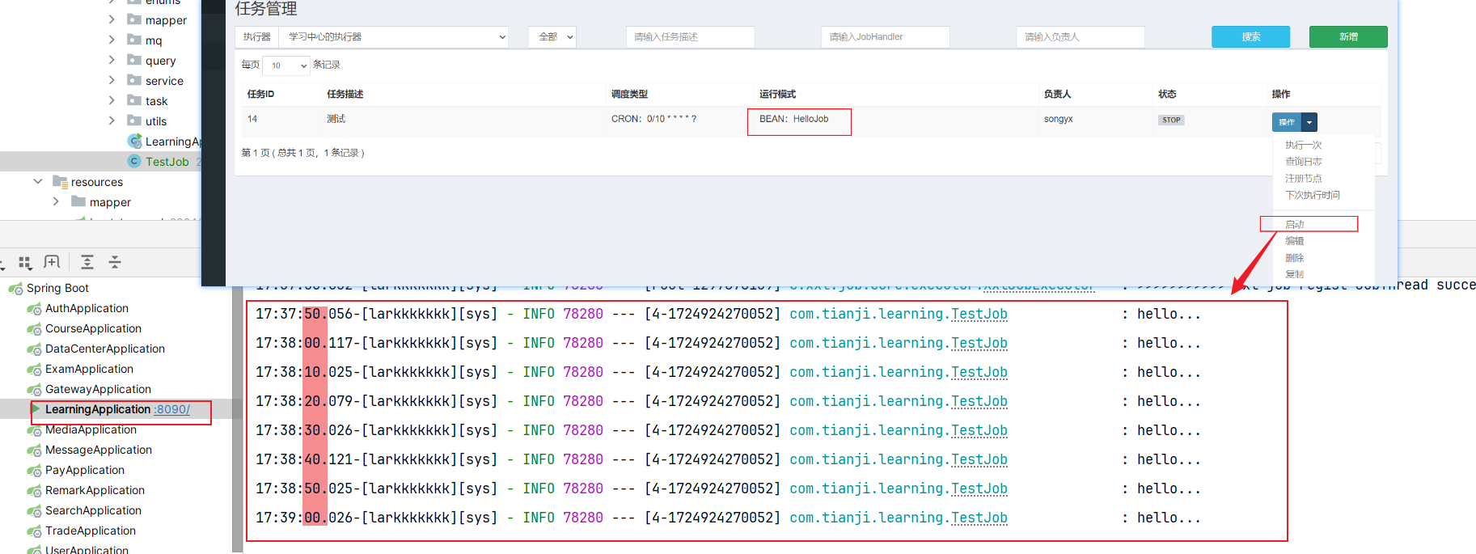The image size is (1476, 554).
Task: Choose 注册节点 from the operation menu
Action: 1304,179
